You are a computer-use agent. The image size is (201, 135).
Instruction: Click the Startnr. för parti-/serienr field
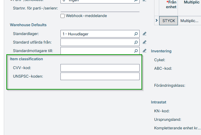point(100,9)
